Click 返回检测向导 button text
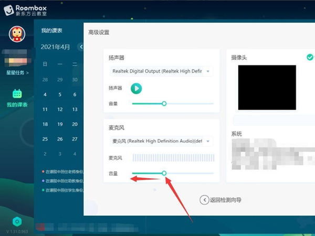 (225, 200)
